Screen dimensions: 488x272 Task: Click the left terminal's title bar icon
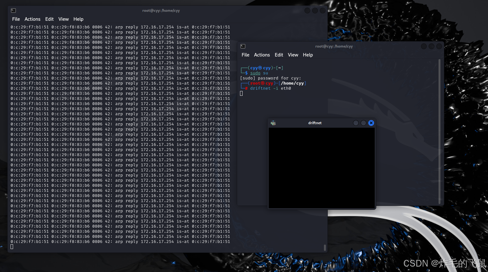coord(13,11)
